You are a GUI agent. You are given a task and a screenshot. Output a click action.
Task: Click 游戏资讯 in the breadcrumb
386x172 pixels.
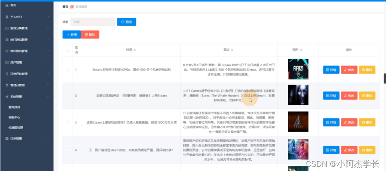pyautogui.click(x=81, y=7)
